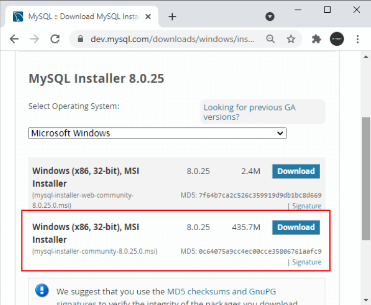Click the scrollbar up arrow
Viewport: 371px width, 305px height.
click(366, 57)
